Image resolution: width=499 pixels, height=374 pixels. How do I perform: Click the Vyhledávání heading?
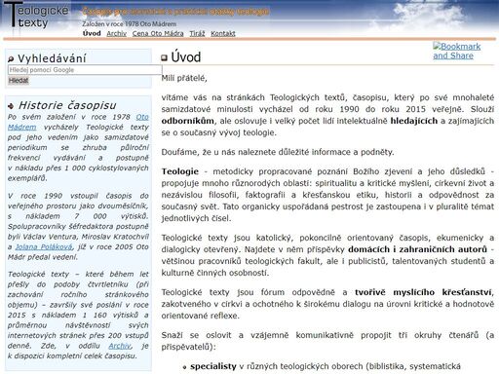pyautogui.click(x=52, y=58)
